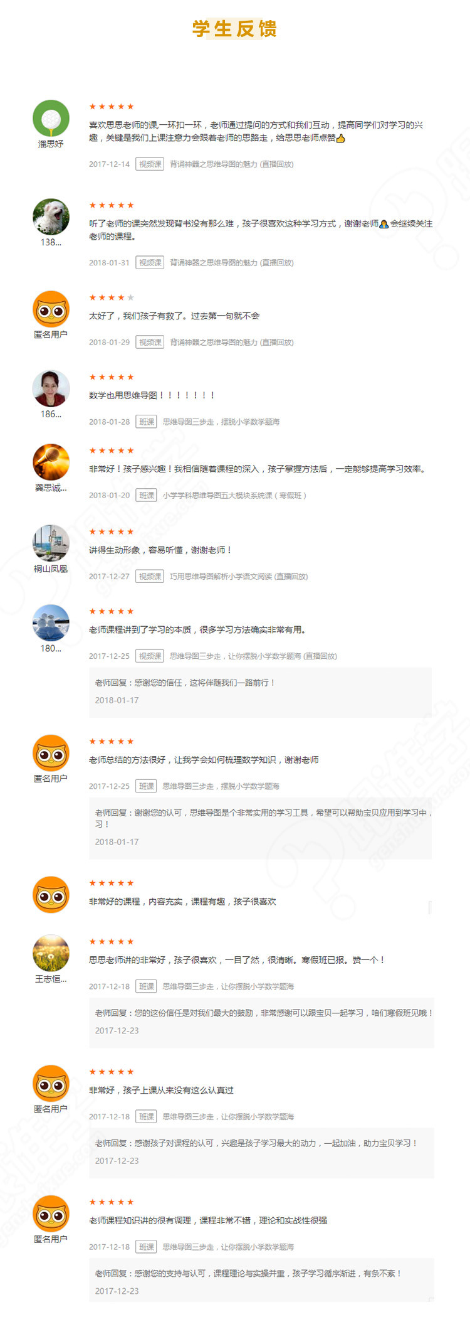Click the four-star rating of the anonymous review
The width and height of the screenshot is (470, 1344).
pos(112,297)
